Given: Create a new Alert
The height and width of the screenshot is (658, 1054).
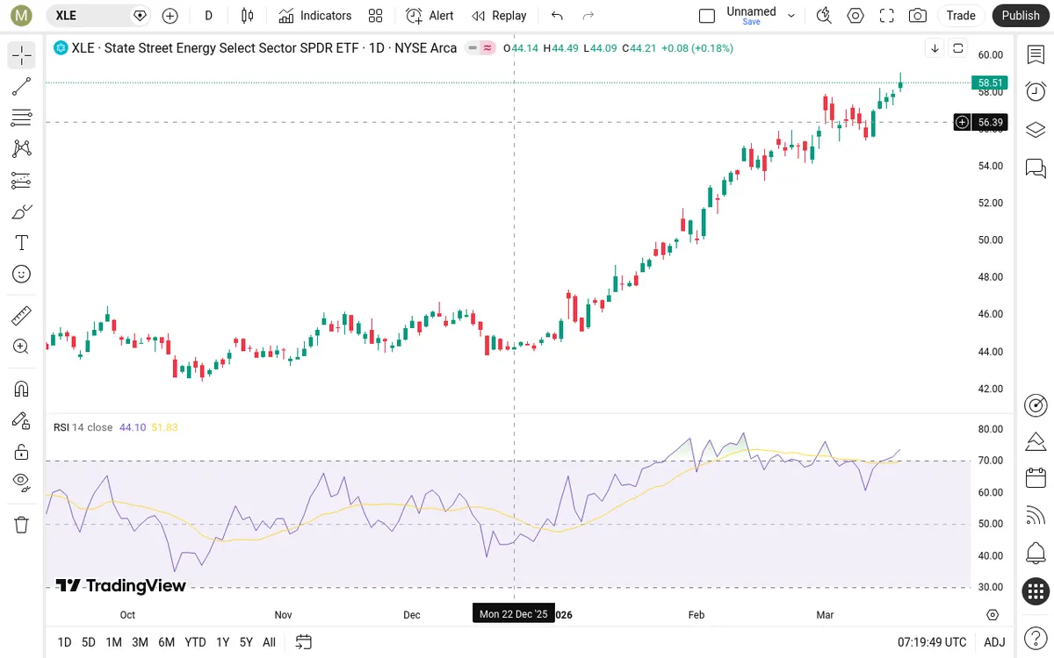Looking at the screenshot, I should (x=430, y=16).
